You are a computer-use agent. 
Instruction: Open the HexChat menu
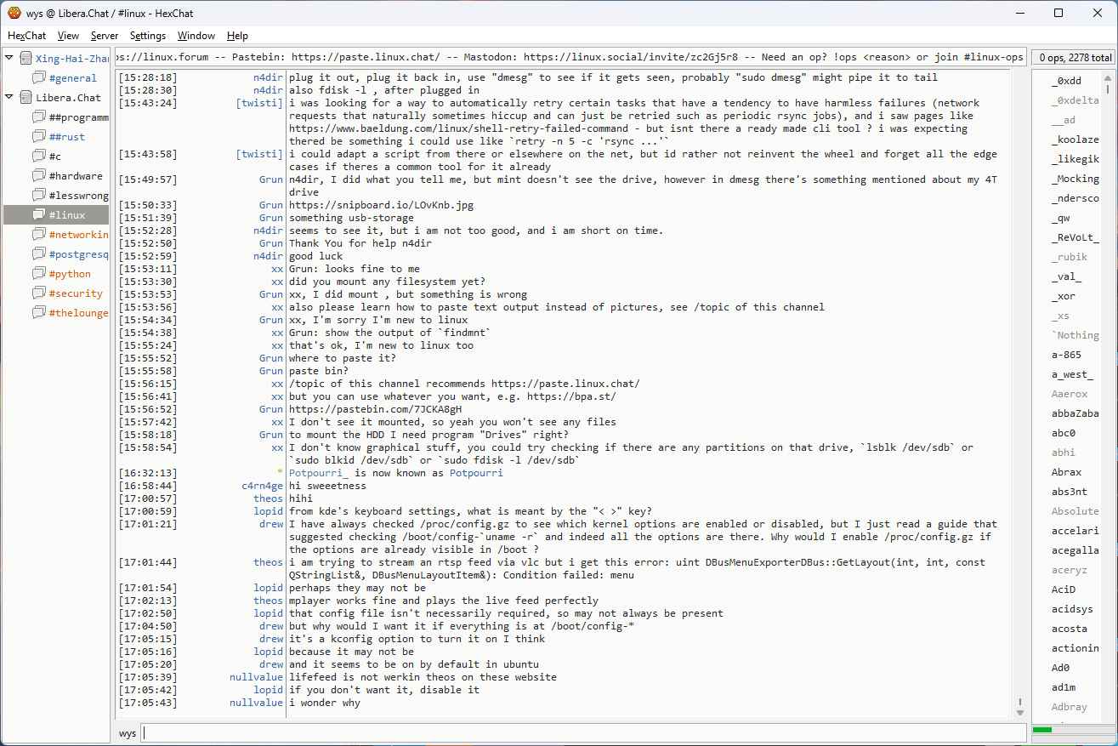(x=26, y=36)
